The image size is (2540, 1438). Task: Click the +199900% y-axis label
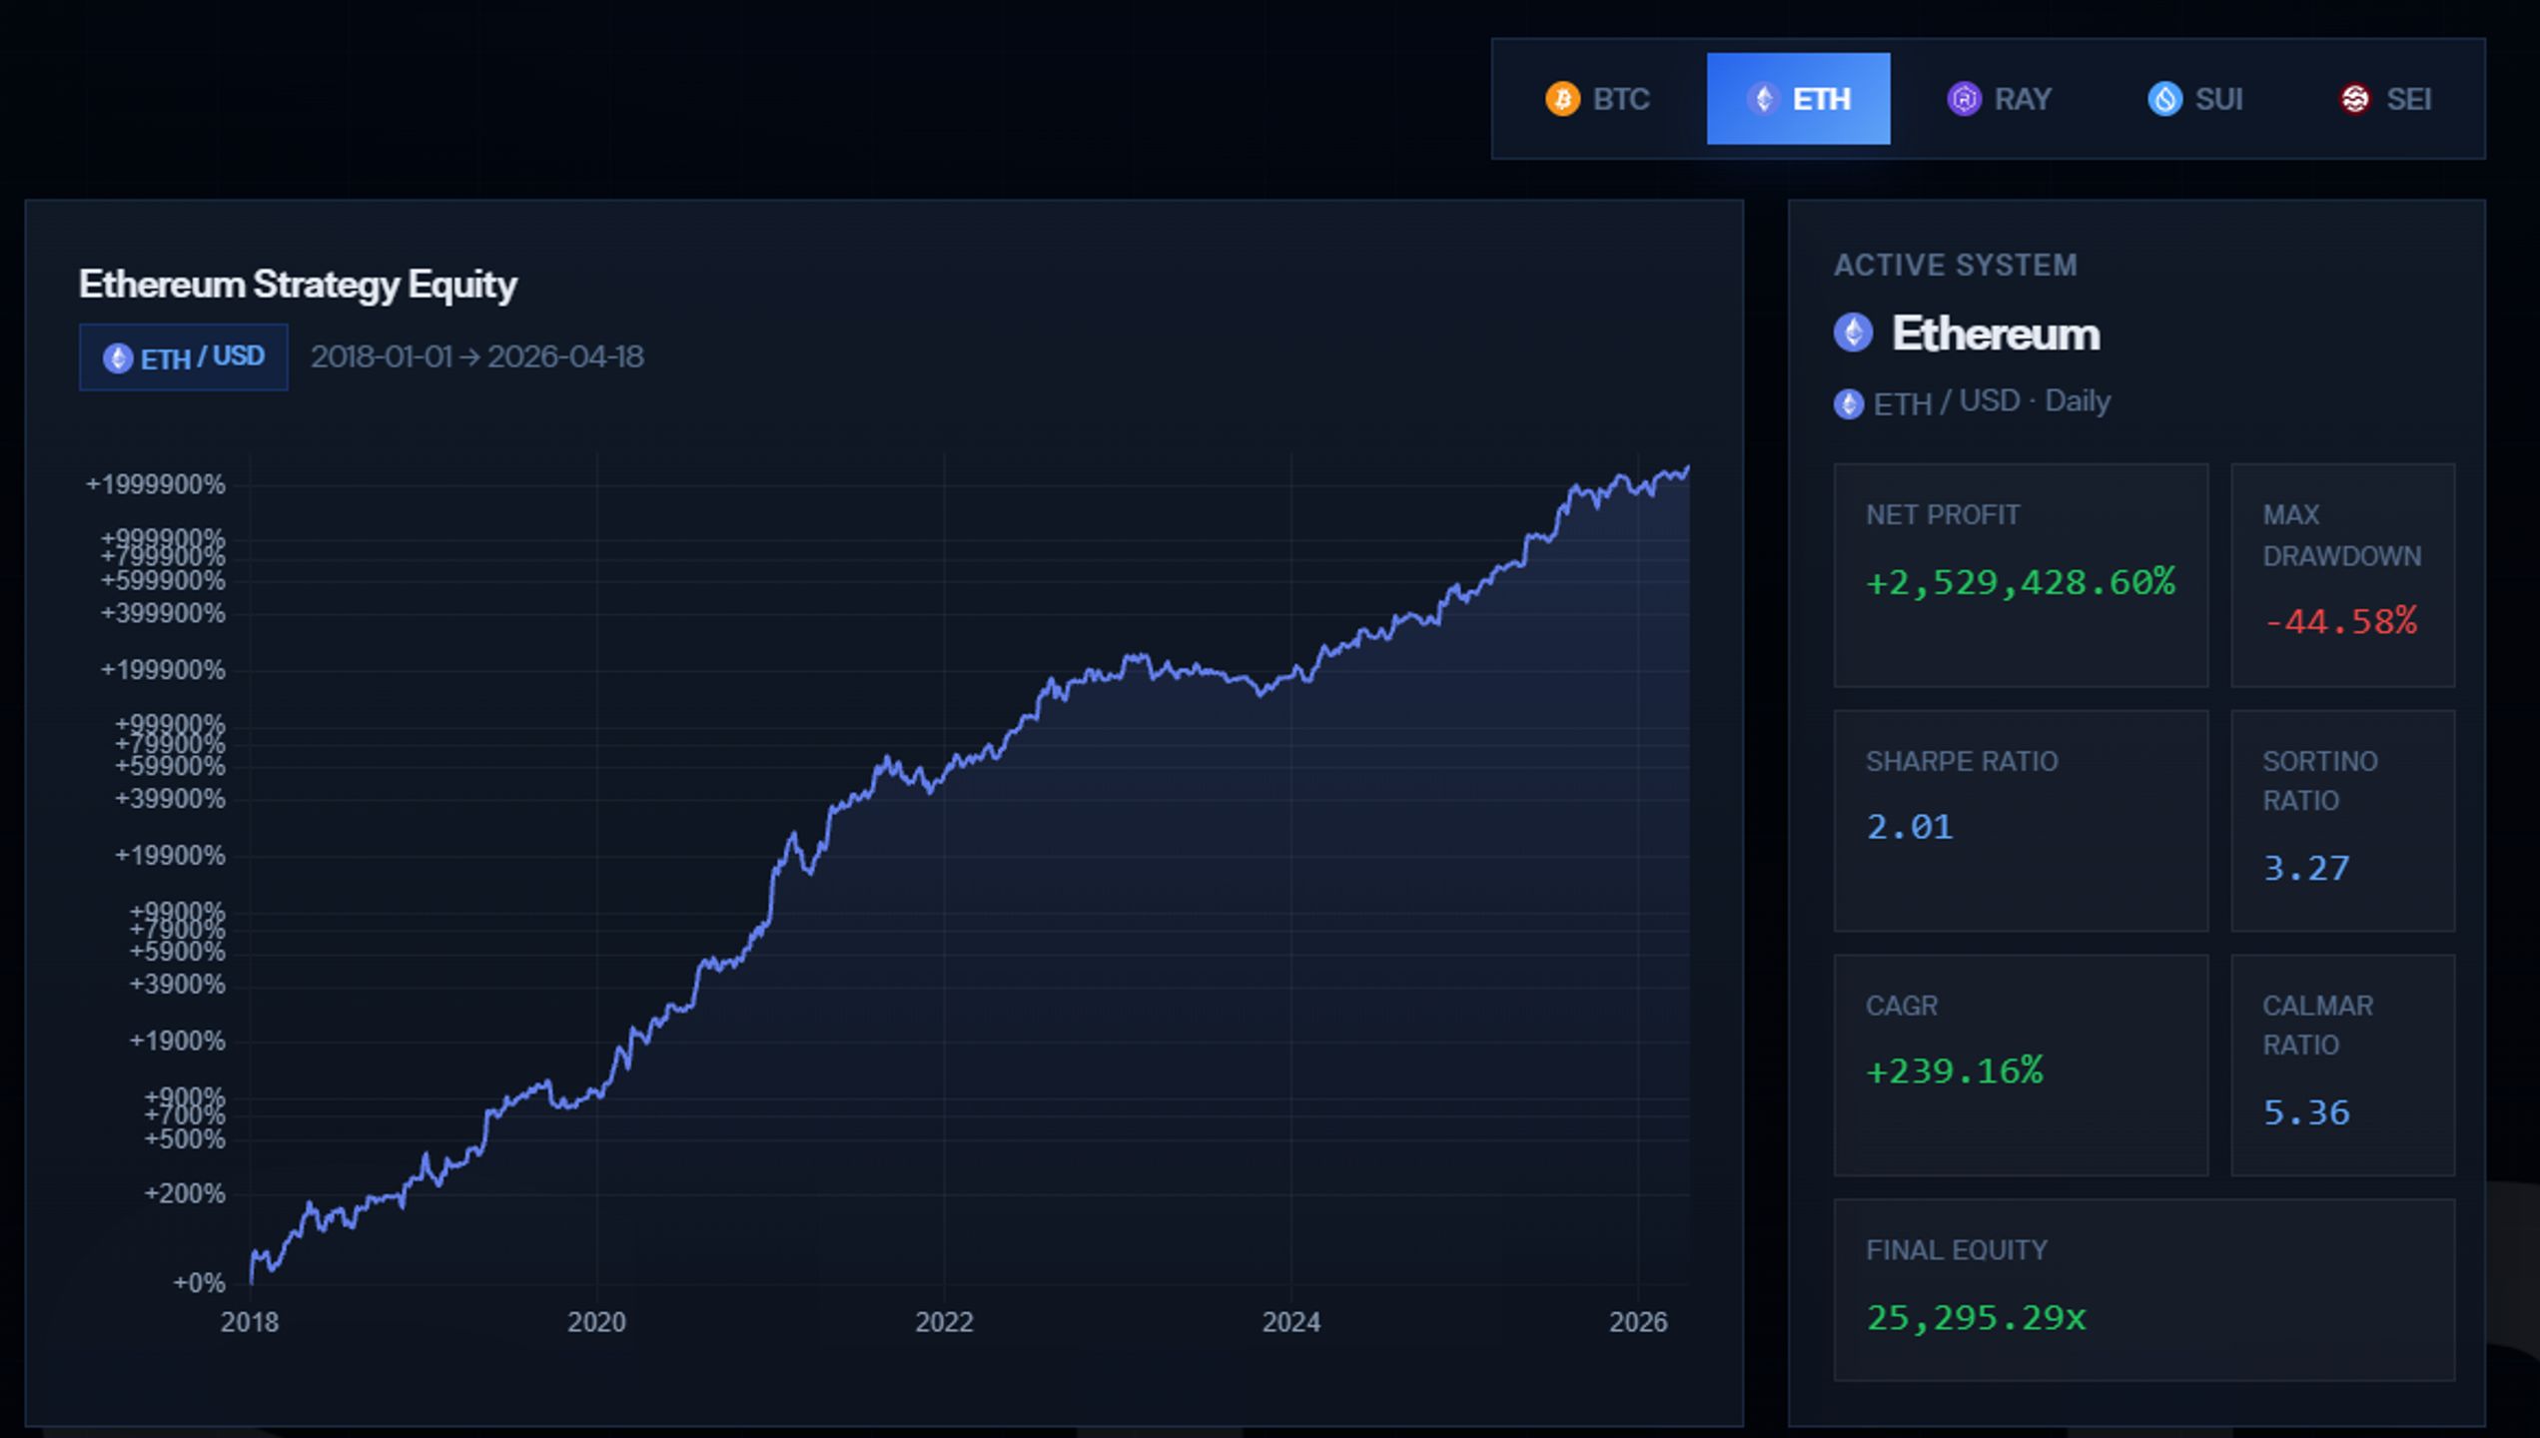tap(163, 671)
